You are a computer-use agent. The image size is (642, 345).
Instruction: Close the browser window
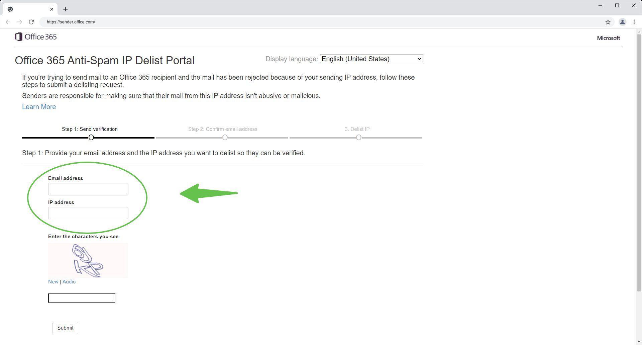point(634,5)
